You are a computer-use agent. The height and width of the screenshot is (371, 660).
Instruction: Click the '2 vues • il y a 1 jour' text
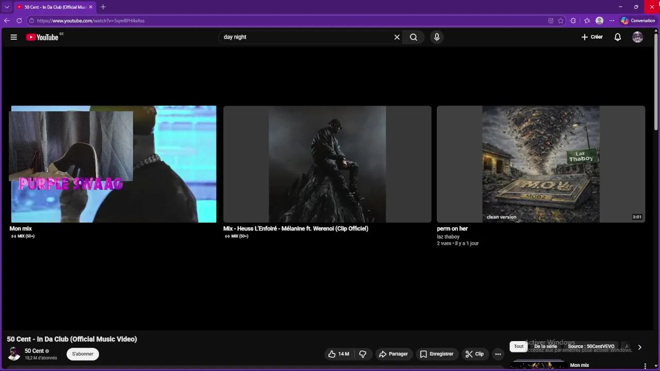pyautogui.click(x=458, y=243)
